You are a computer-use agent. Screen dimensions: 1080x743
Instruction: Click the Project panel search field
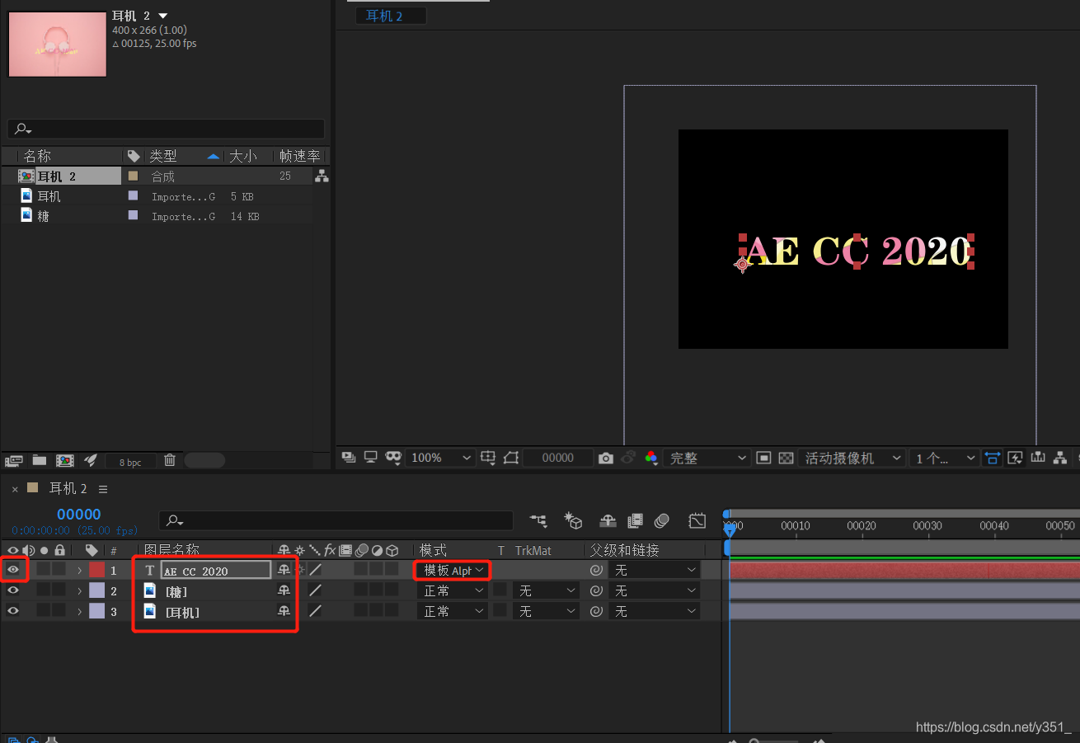point(166,129)
